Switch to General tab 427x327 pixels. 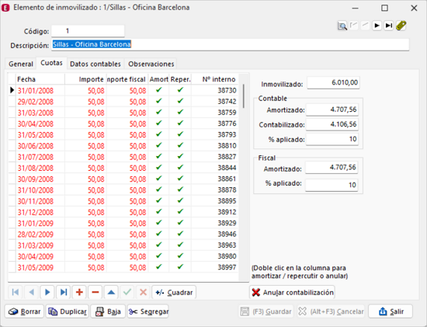(x=21, y=64)
